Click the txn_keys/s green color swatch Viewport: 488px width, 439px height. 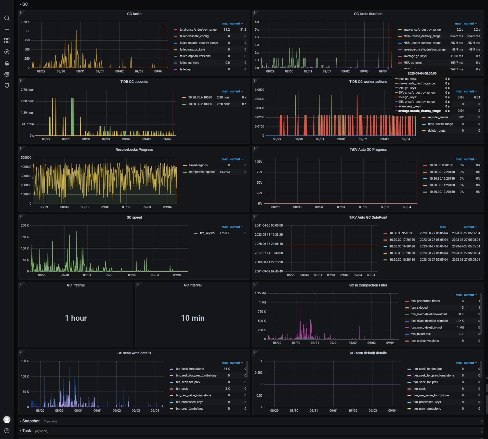point(196,233)
